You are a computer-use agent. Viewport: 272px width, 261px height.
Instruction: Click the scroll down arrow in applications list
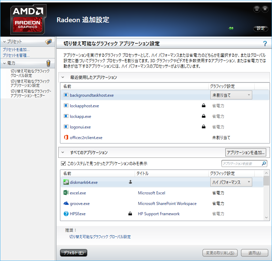point(266,217)
